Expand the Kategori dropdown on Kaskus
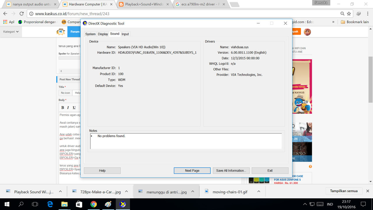This screenshot has height=210, width=373. click(x=11, y=32)
